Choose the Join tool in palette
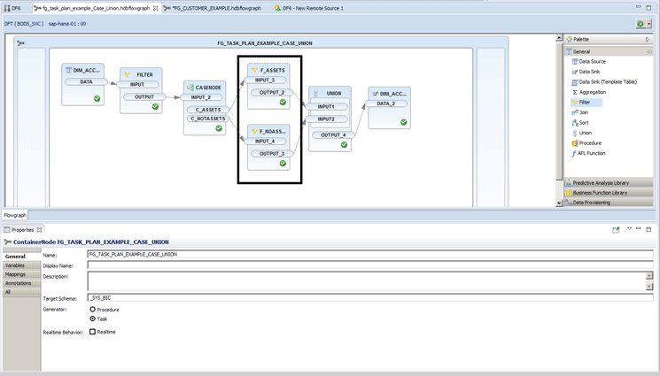 click(x=584, y=112)
